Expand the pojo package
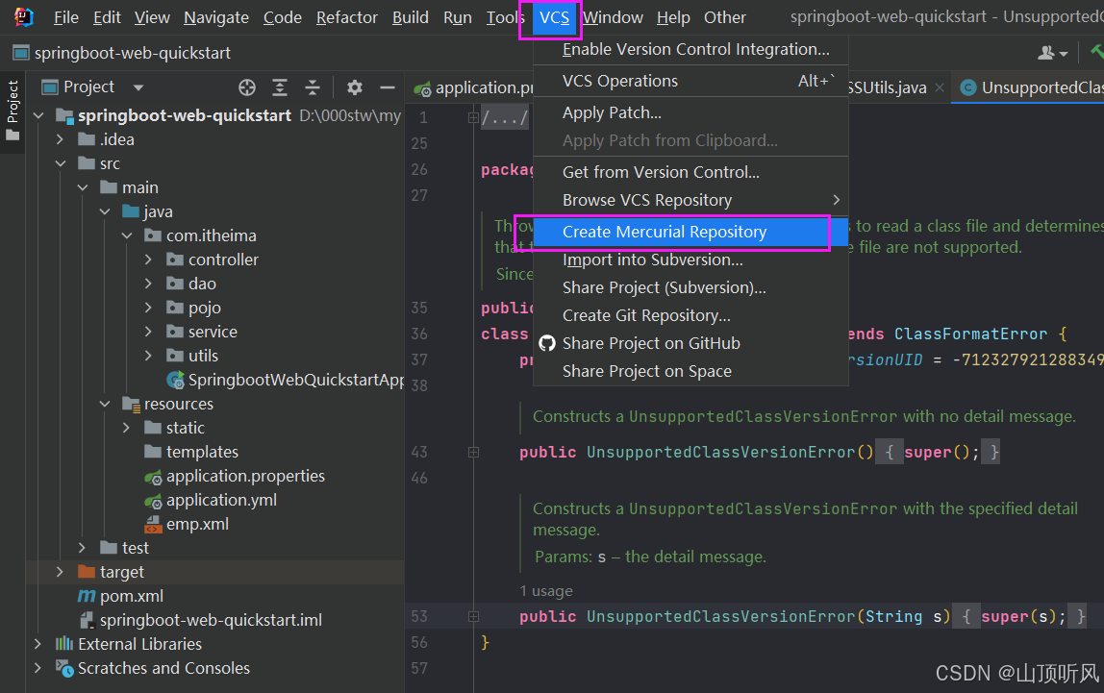Screen dimensions: 1104x693 (148, 308)
